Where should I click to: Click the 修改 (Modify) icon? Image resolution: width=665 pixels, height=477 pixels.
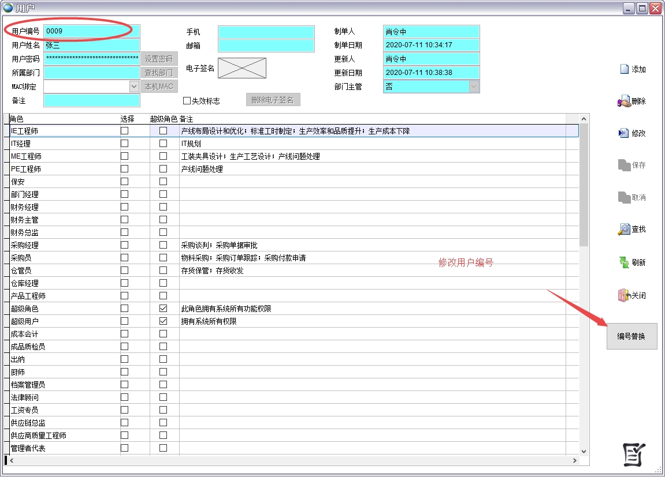(623, 133)
